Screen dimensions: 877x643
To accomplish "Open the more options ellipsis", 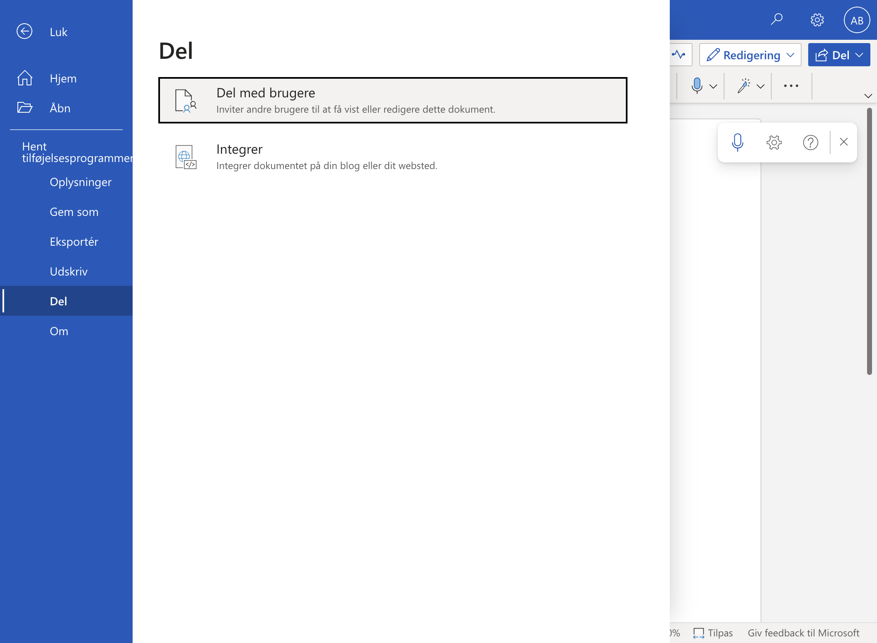I will [791, 86].
